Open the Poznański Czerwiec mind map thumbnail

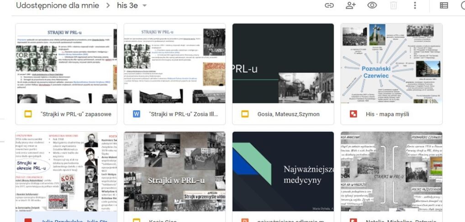pyautogui.click(x=391, y=63)
